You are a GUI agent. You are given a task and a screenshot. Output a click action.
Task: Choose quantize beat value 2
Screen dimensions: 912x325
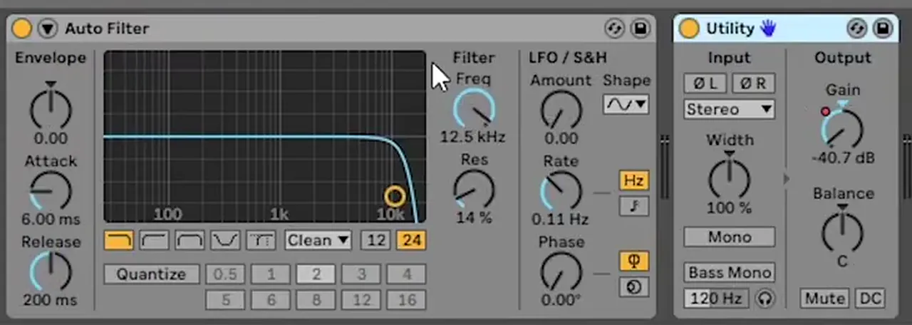(x=316, y=274)
